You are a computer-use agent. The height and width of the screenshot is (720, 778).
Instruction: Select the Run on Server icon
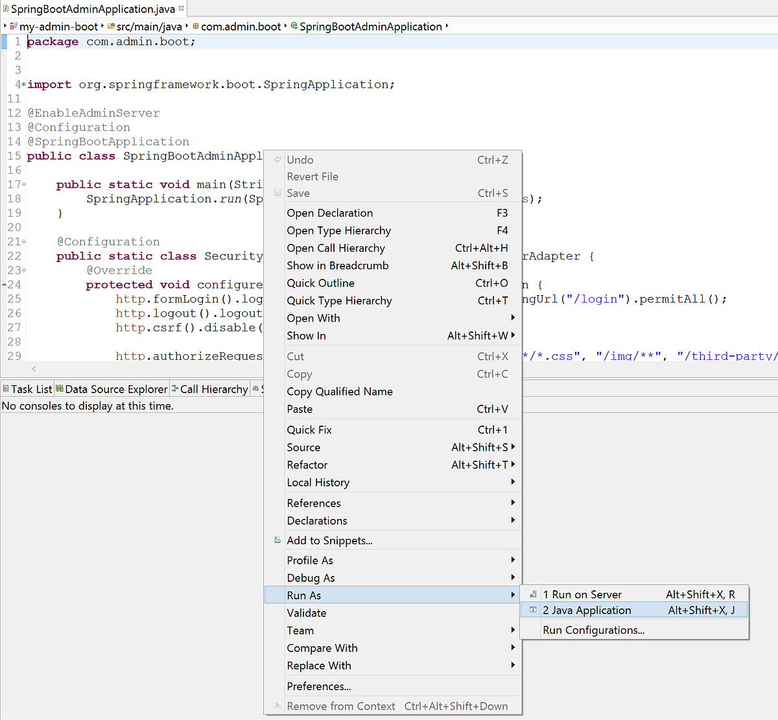(x=532, y=594)
